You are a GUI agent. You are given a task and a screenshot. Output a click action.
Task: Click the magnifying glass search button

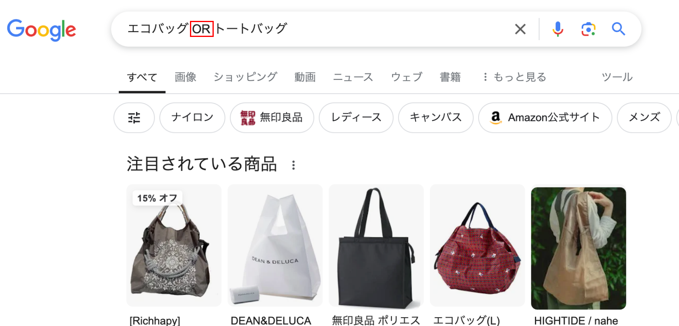[x=618, y=29]
